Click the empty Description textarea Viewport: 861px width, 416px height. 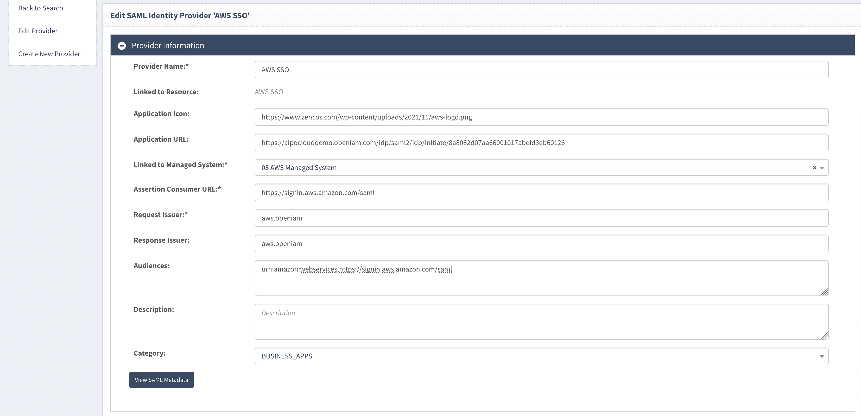[541, 322]
